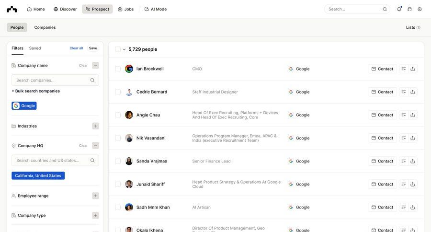Screen dimensions: 431x232
Task: Open the notifications bell icon
Action: pyautogui.click(x=399, y=9)
